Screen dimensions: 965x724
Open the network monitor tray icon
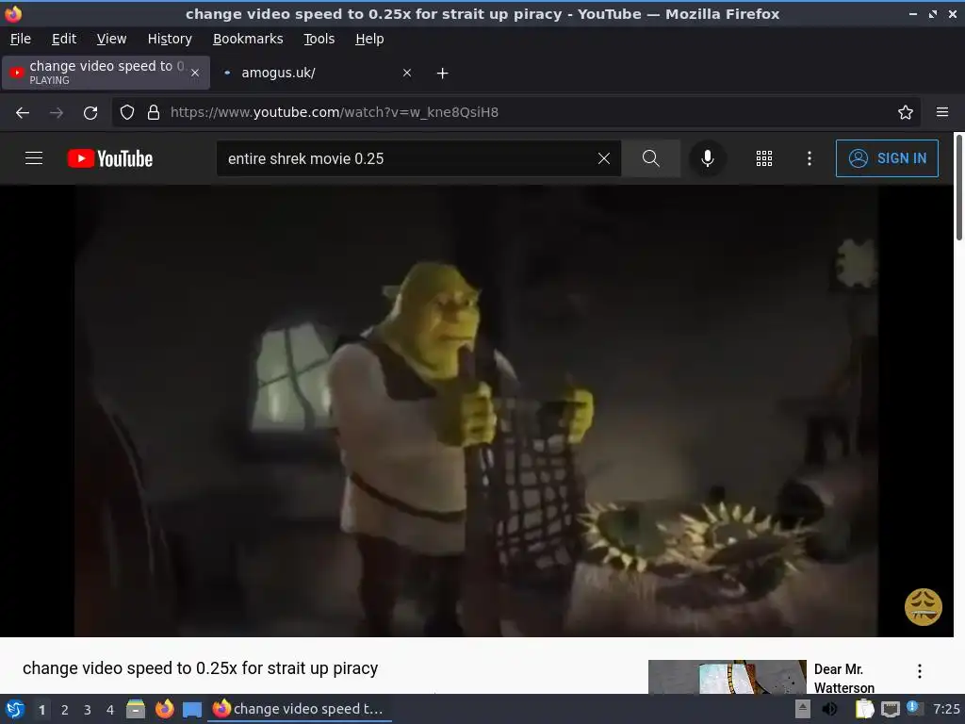coord(890,709)
